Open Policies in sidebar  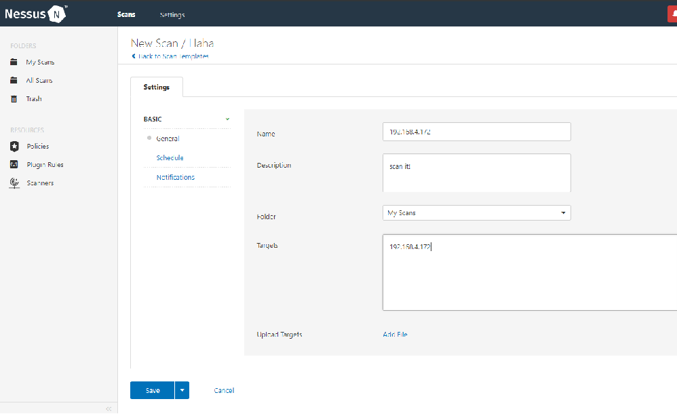pyautogui.click(x=37, y=147)
